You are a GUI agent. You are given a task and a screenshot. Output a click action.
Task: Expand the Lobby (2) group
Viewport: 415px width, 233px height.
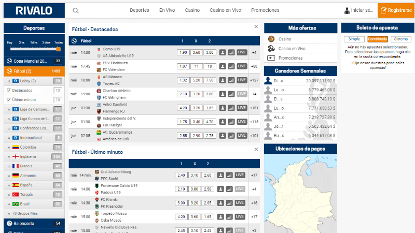(x=9, y=81)
